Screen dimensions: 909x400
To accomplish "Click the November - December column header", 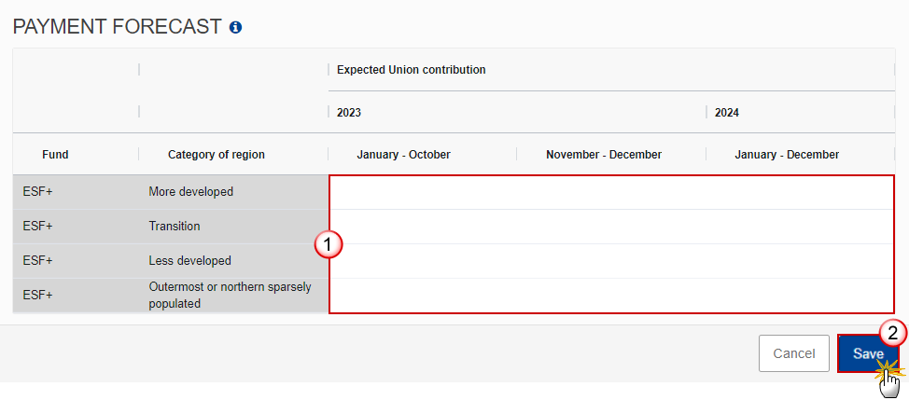I will (x=604, y=155).
